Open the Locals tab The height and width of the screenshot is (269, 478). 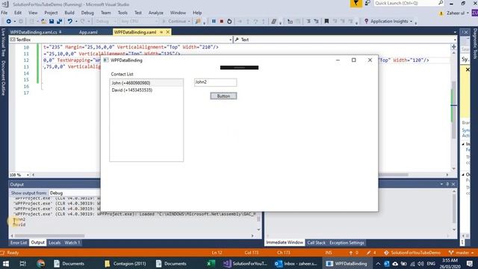(55, 243)
